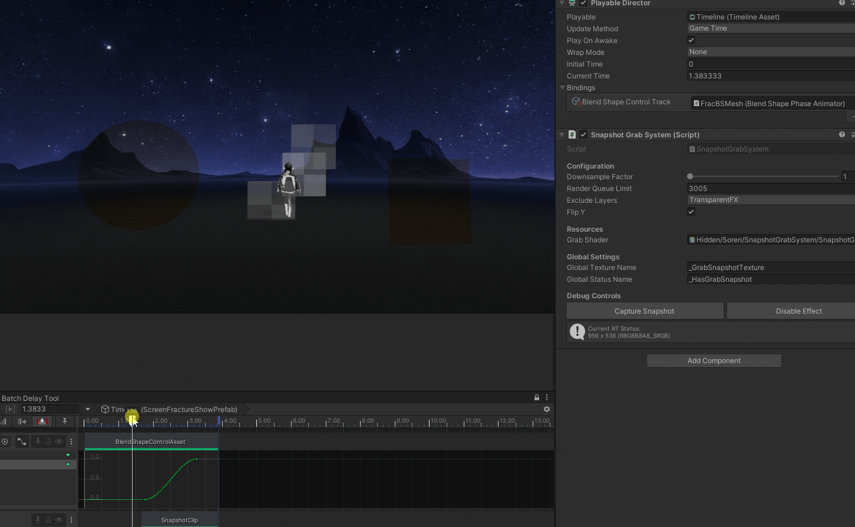This screenshot has width=855, height=527.
Task: Disable the Playable Director component checkbox
Action: coord(583,4)
